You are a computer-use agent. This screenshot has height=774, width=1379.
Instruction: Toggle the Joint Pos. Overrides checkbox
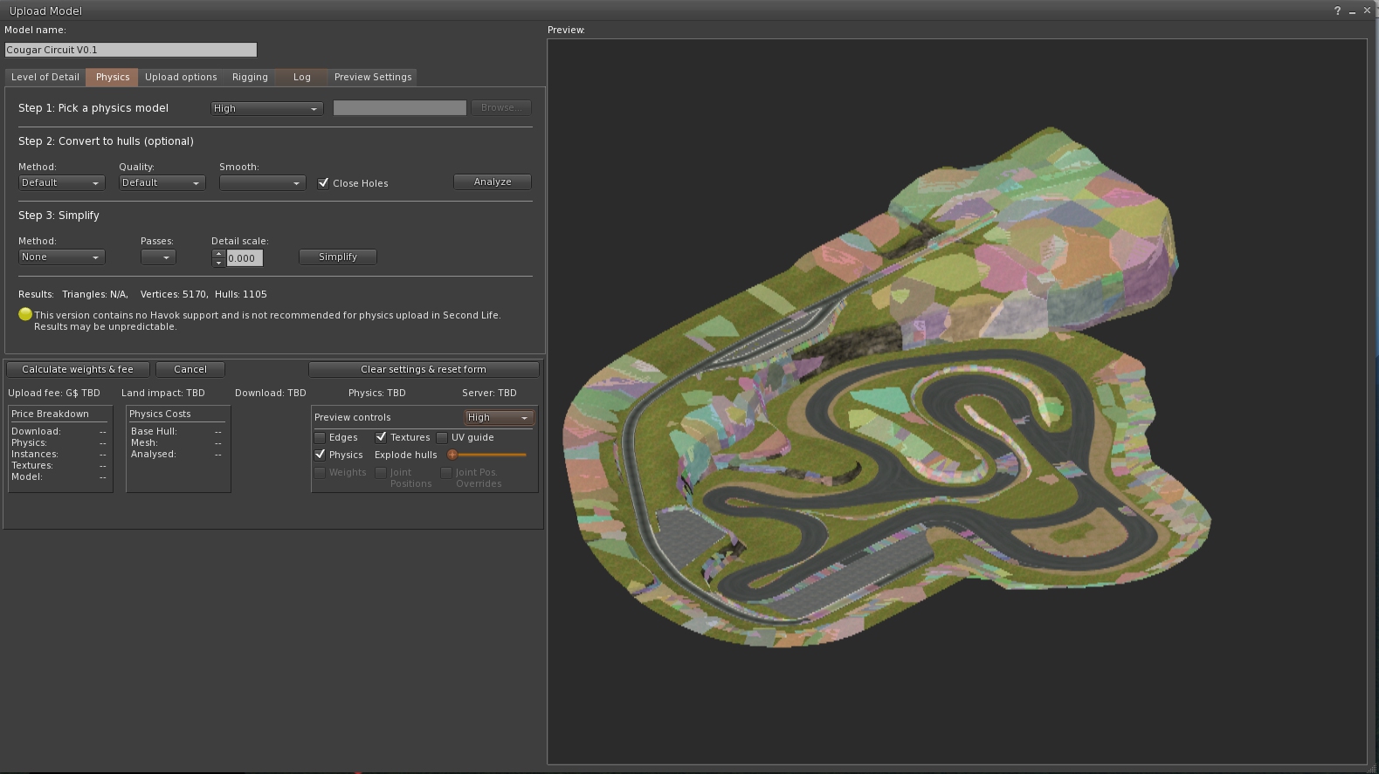tap(446, 472)
